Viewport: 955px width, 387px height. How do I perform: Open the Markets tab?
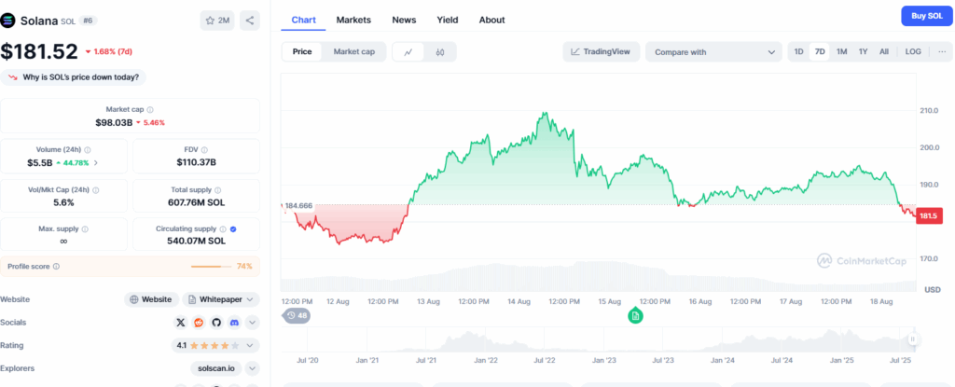click(x=353, y=20)
